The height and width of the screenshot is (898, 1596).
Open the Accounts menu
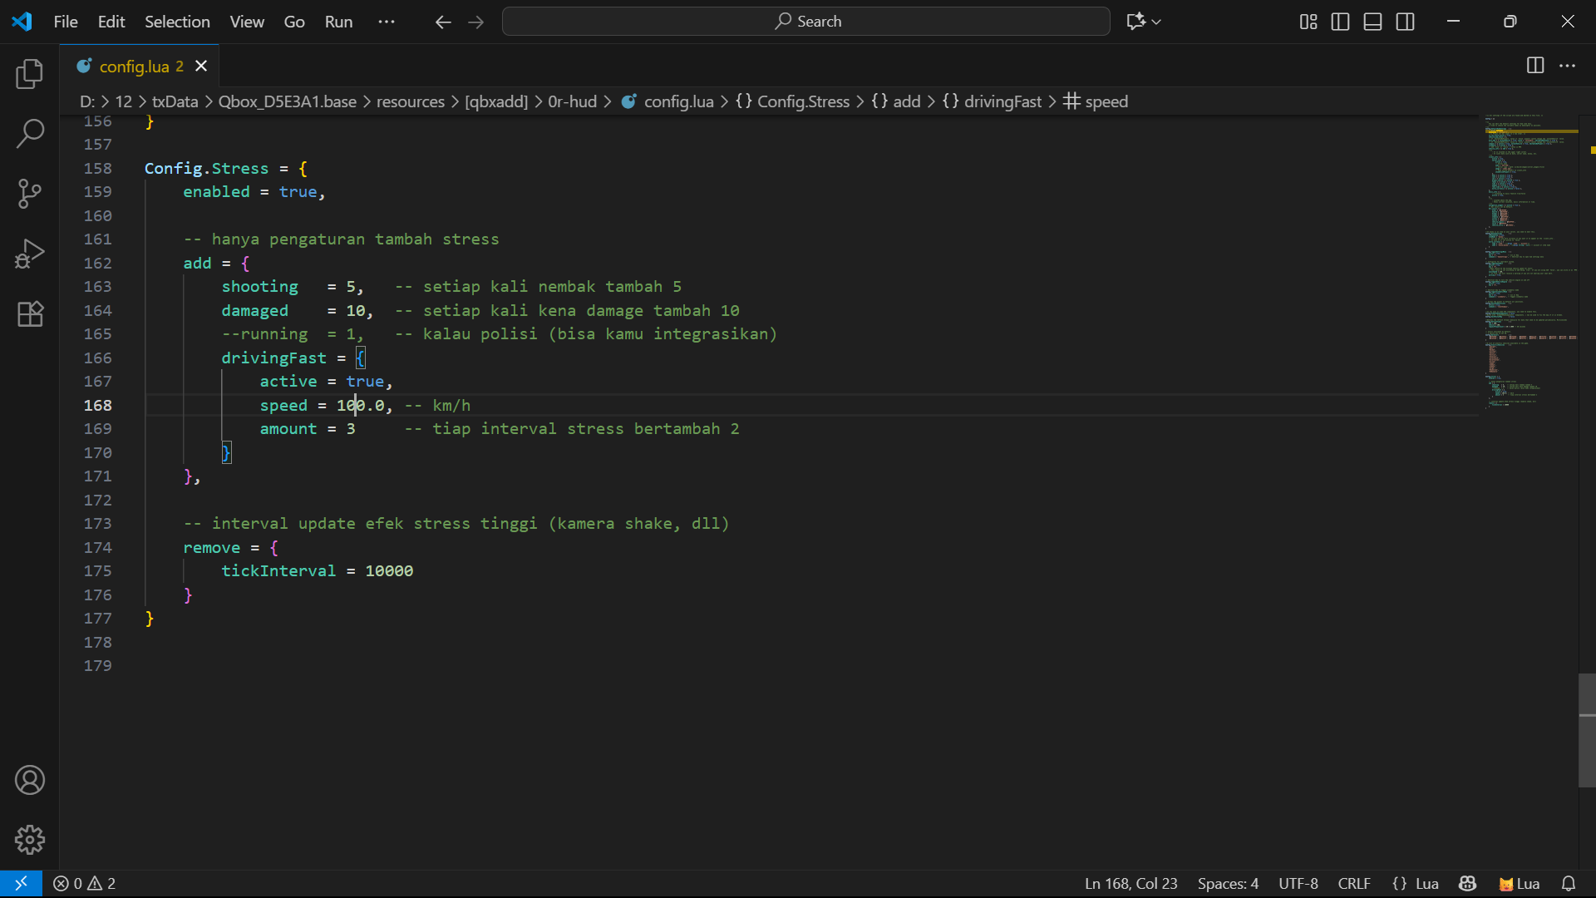(30, 780)
